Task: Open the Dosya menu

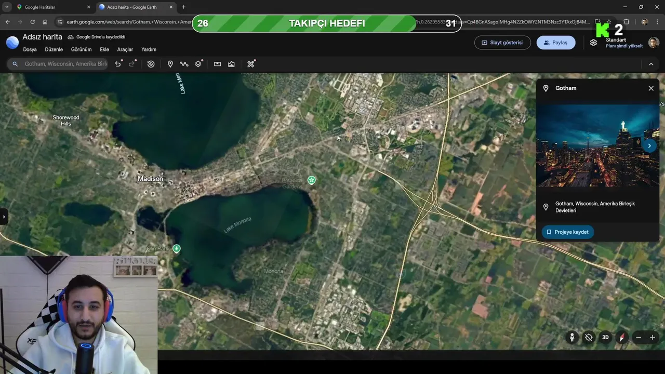Action: click(30, 49)
